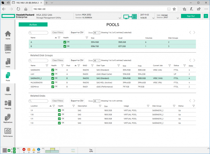Clear Filters in Related Disks section

tap(57, 101)
